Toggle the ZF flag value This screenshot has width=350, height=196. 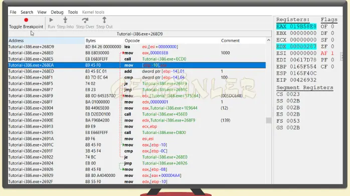[x=327, y=46]
